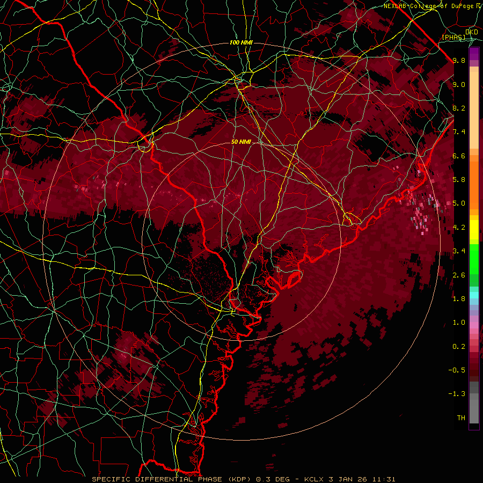Click the 2.6 scale value
Screen dimensions: 483x483
click(459, 275)
